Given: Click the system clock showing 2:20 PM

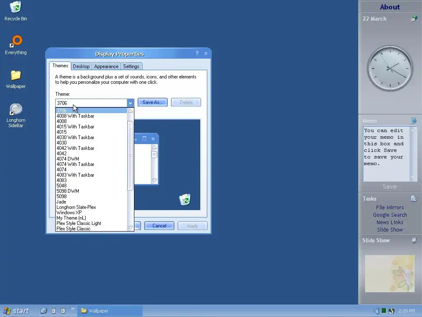Looking at the screenshot, I should pos(407,311).
